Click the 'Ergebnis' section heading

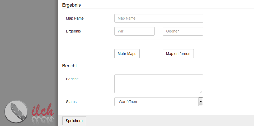71,5
